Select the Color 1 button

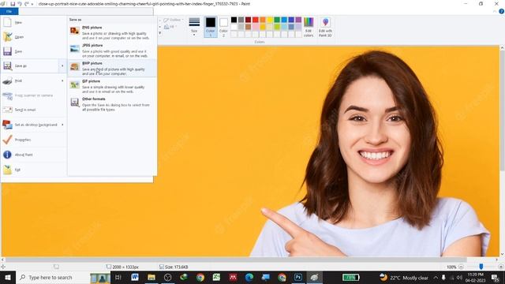211,27
